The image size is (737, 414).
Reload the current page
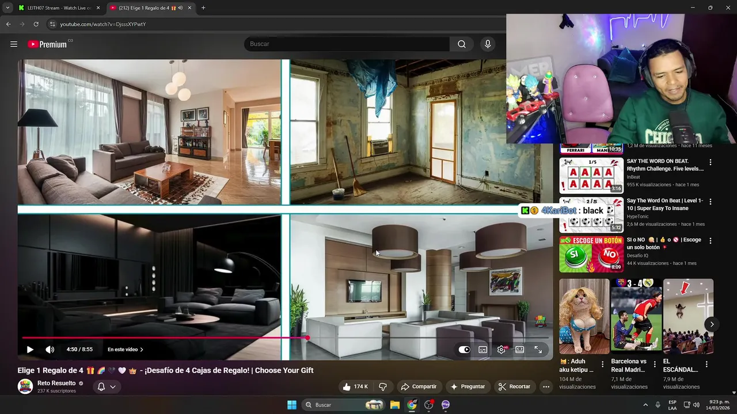point(36,24)
